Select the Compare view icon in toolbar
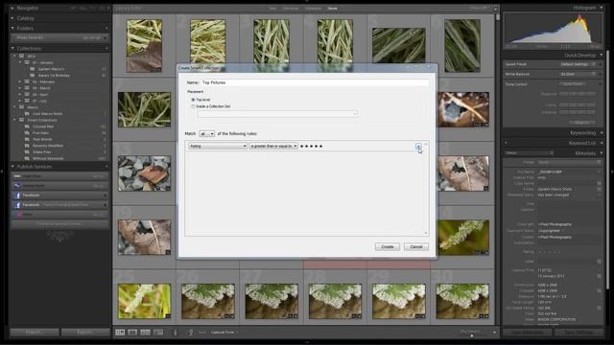Viewport: 614px width, 345px height. (145, 333)
